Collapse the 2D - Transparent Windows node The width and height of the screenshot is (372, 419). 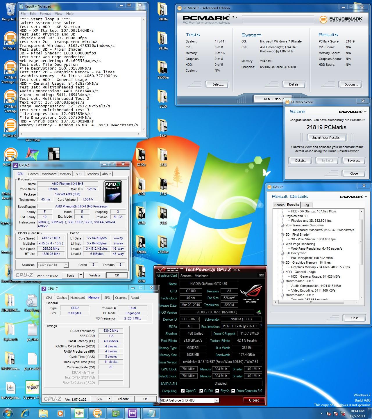click(282, 225)
